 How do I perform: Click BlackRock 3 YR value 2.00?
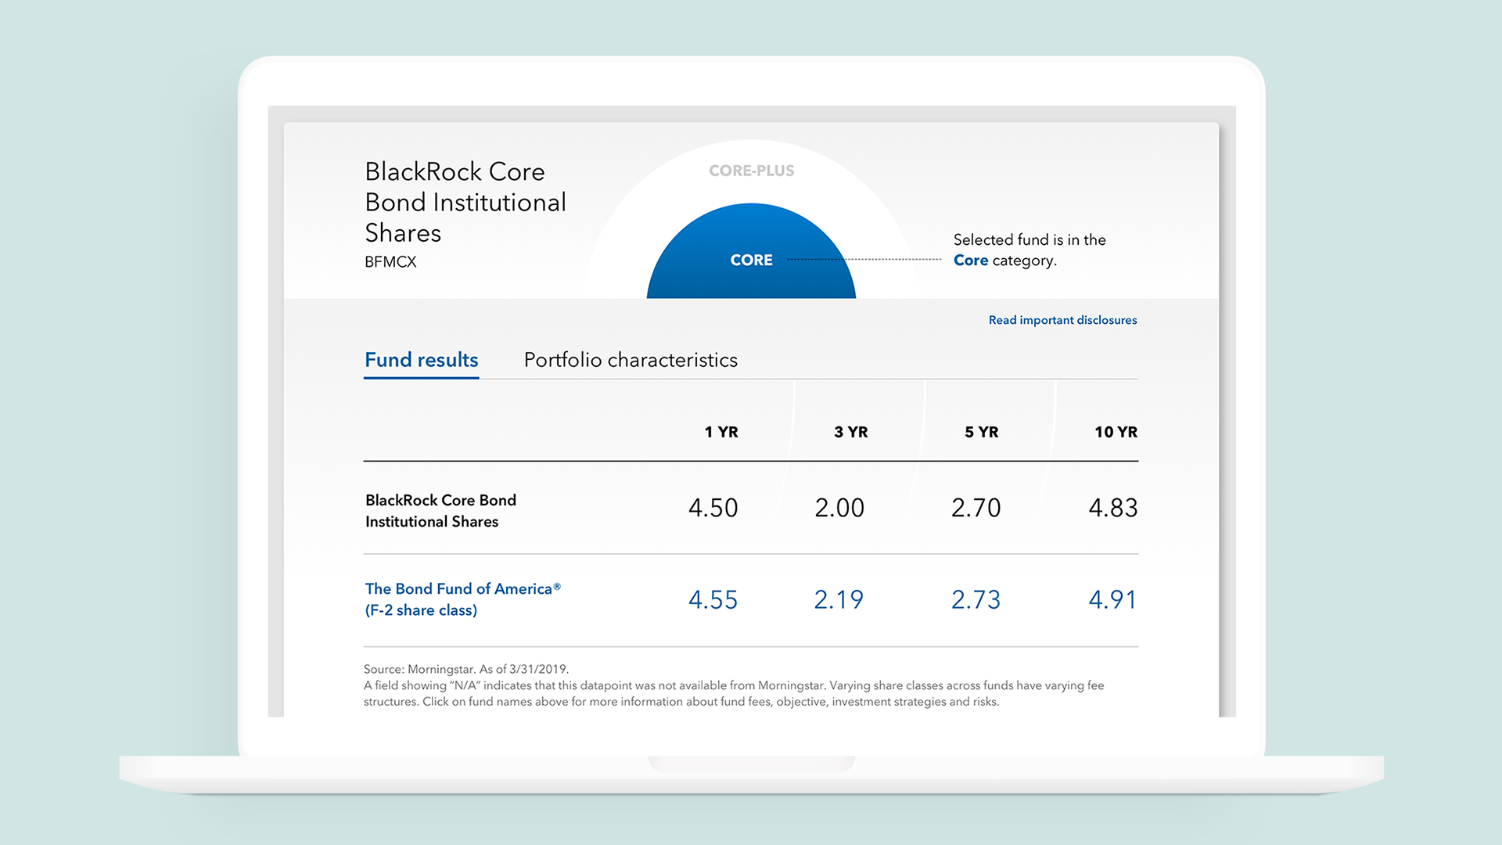tap(839, 508)
